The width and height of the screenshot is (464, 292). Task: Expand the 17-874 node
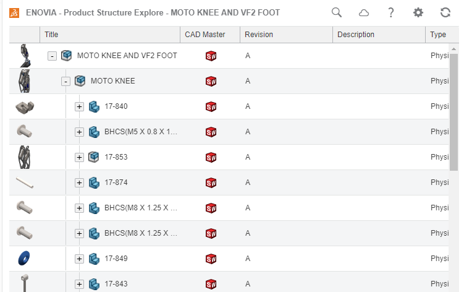(79, 183)
